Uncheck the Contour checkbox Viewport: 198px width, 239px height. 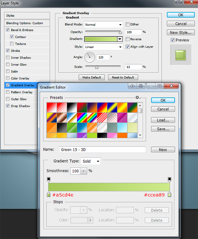(12, 37)
